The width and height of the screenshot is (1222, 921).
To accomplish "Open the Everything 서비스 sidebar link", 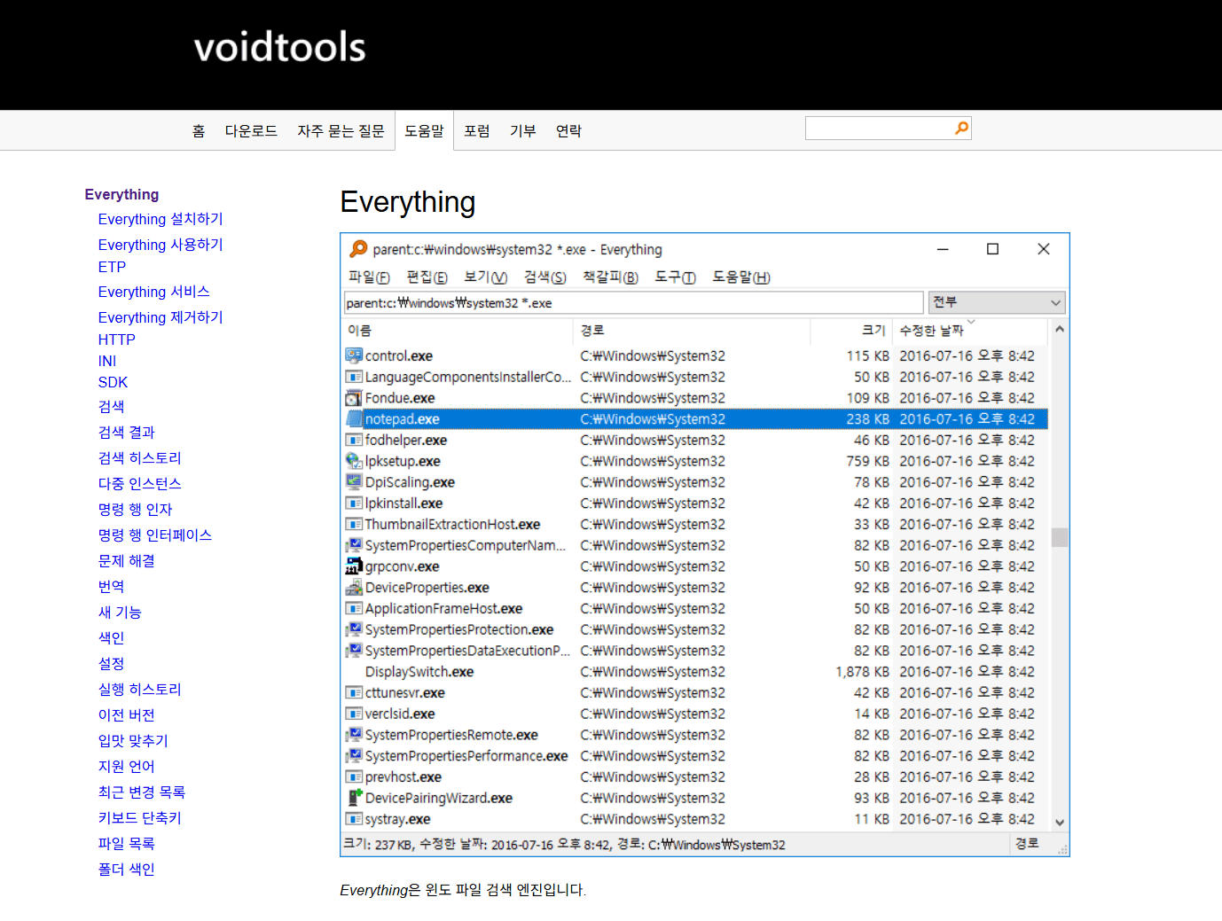I will pos(153,292).
